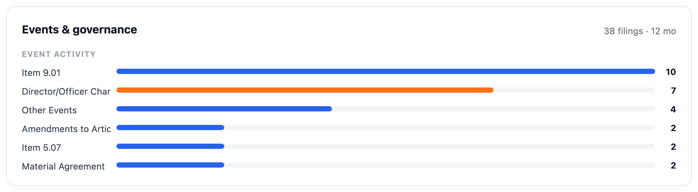Screen dimensions: 698x192
Task: Click the Item 9.01 blue bar
Action: (x=386, y=71)
